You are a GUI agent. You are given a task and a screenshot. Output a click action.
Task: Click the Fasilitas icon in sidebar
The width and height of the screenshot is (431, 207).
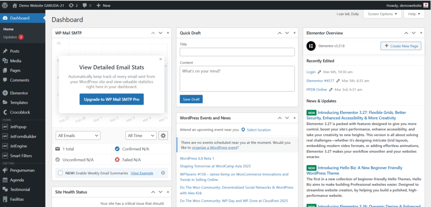point(5,199)
